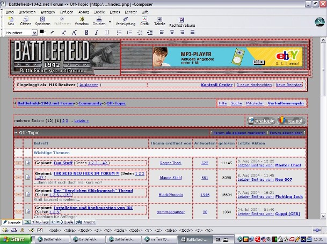This screenshot has width=327, height=244.
Task: Open browser preview with the Vorschau icon
Action: pyautogui.click(x=82, y=21)
